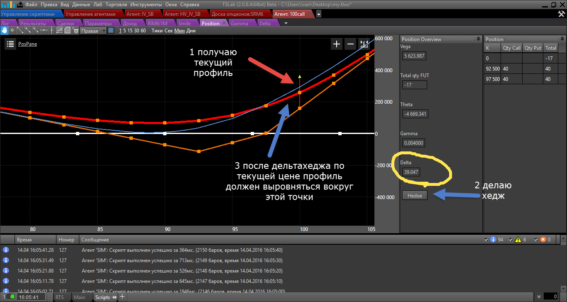This screenshot has width=567, height=302.
Task: Open the PosPane list menu icon
Action: (10, 44)
